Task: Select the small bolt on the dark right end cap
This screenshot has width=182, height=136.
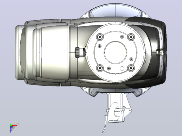Action: 160,52
